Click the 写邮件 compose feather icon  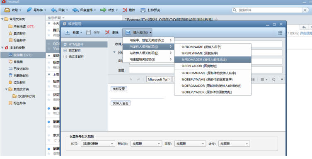point(29,10)
